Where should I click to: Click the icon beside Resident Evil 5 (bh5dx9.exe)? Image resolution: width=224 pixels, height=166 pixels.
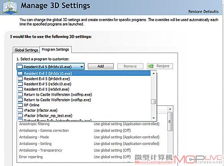click(x=20, y=79)
